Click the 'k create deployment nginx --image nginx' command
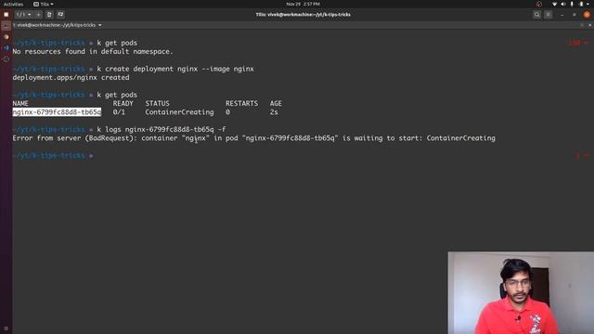This screenshot has height=334, width=594. (x=175, y=69)
